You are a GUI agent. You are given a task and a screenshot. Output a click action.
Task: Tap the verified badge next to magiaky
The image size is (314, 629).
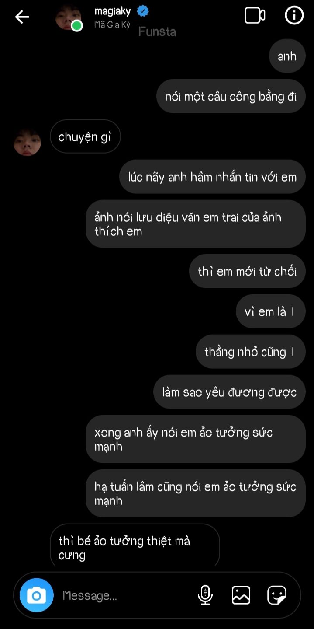142,11
